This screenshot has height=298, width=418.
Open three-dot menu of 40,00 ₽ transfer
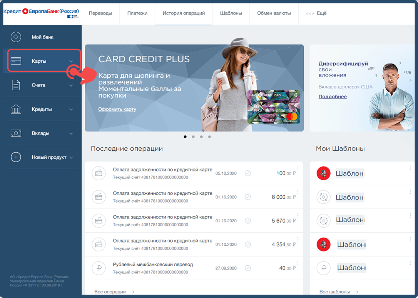298,263
